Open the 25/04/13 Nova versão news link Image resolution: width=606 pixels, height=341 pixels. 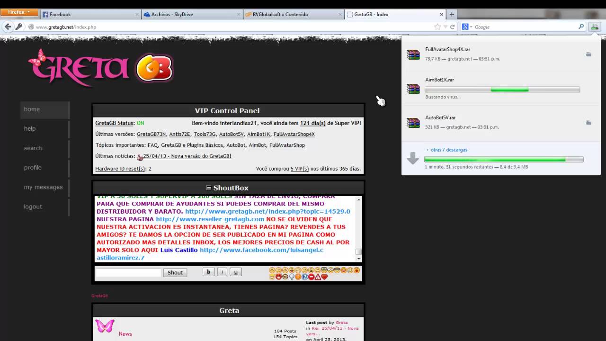pos(187,156)
